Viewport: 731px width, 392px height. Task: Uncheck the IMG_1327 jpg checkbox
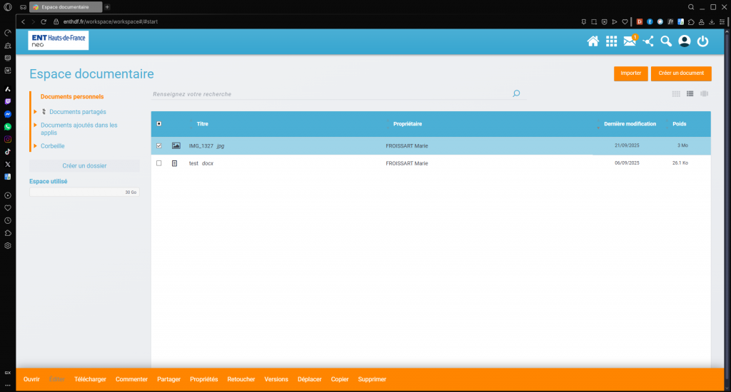(x=158, y=145)
